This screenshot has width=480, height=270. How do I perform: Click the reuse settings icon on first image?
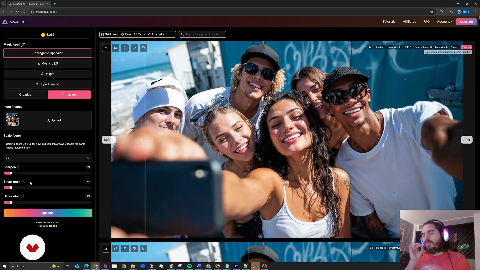click(115, 48)
